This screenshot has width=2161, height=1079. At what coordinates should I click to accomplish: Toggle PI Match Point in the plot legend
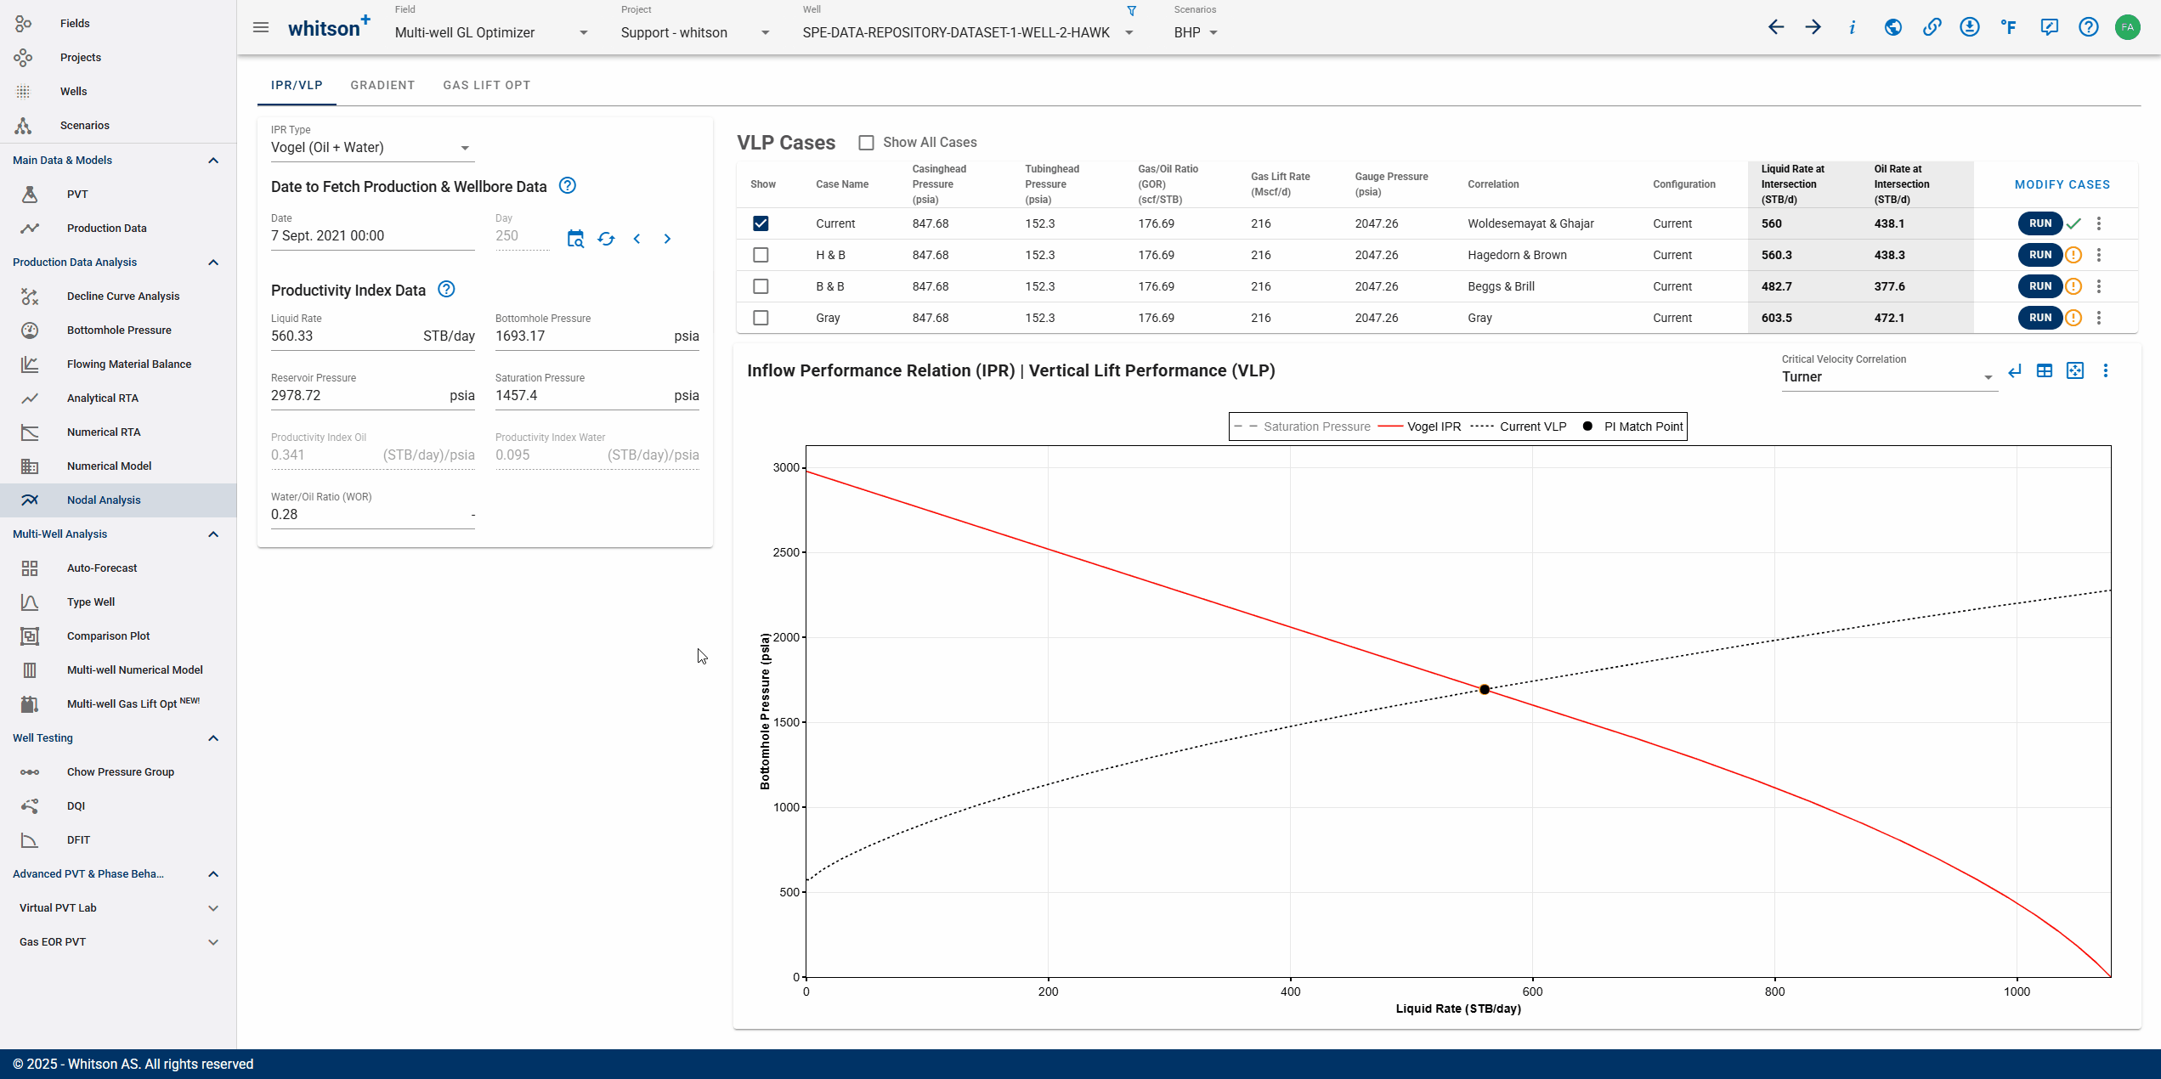(x=1632, y=427)
